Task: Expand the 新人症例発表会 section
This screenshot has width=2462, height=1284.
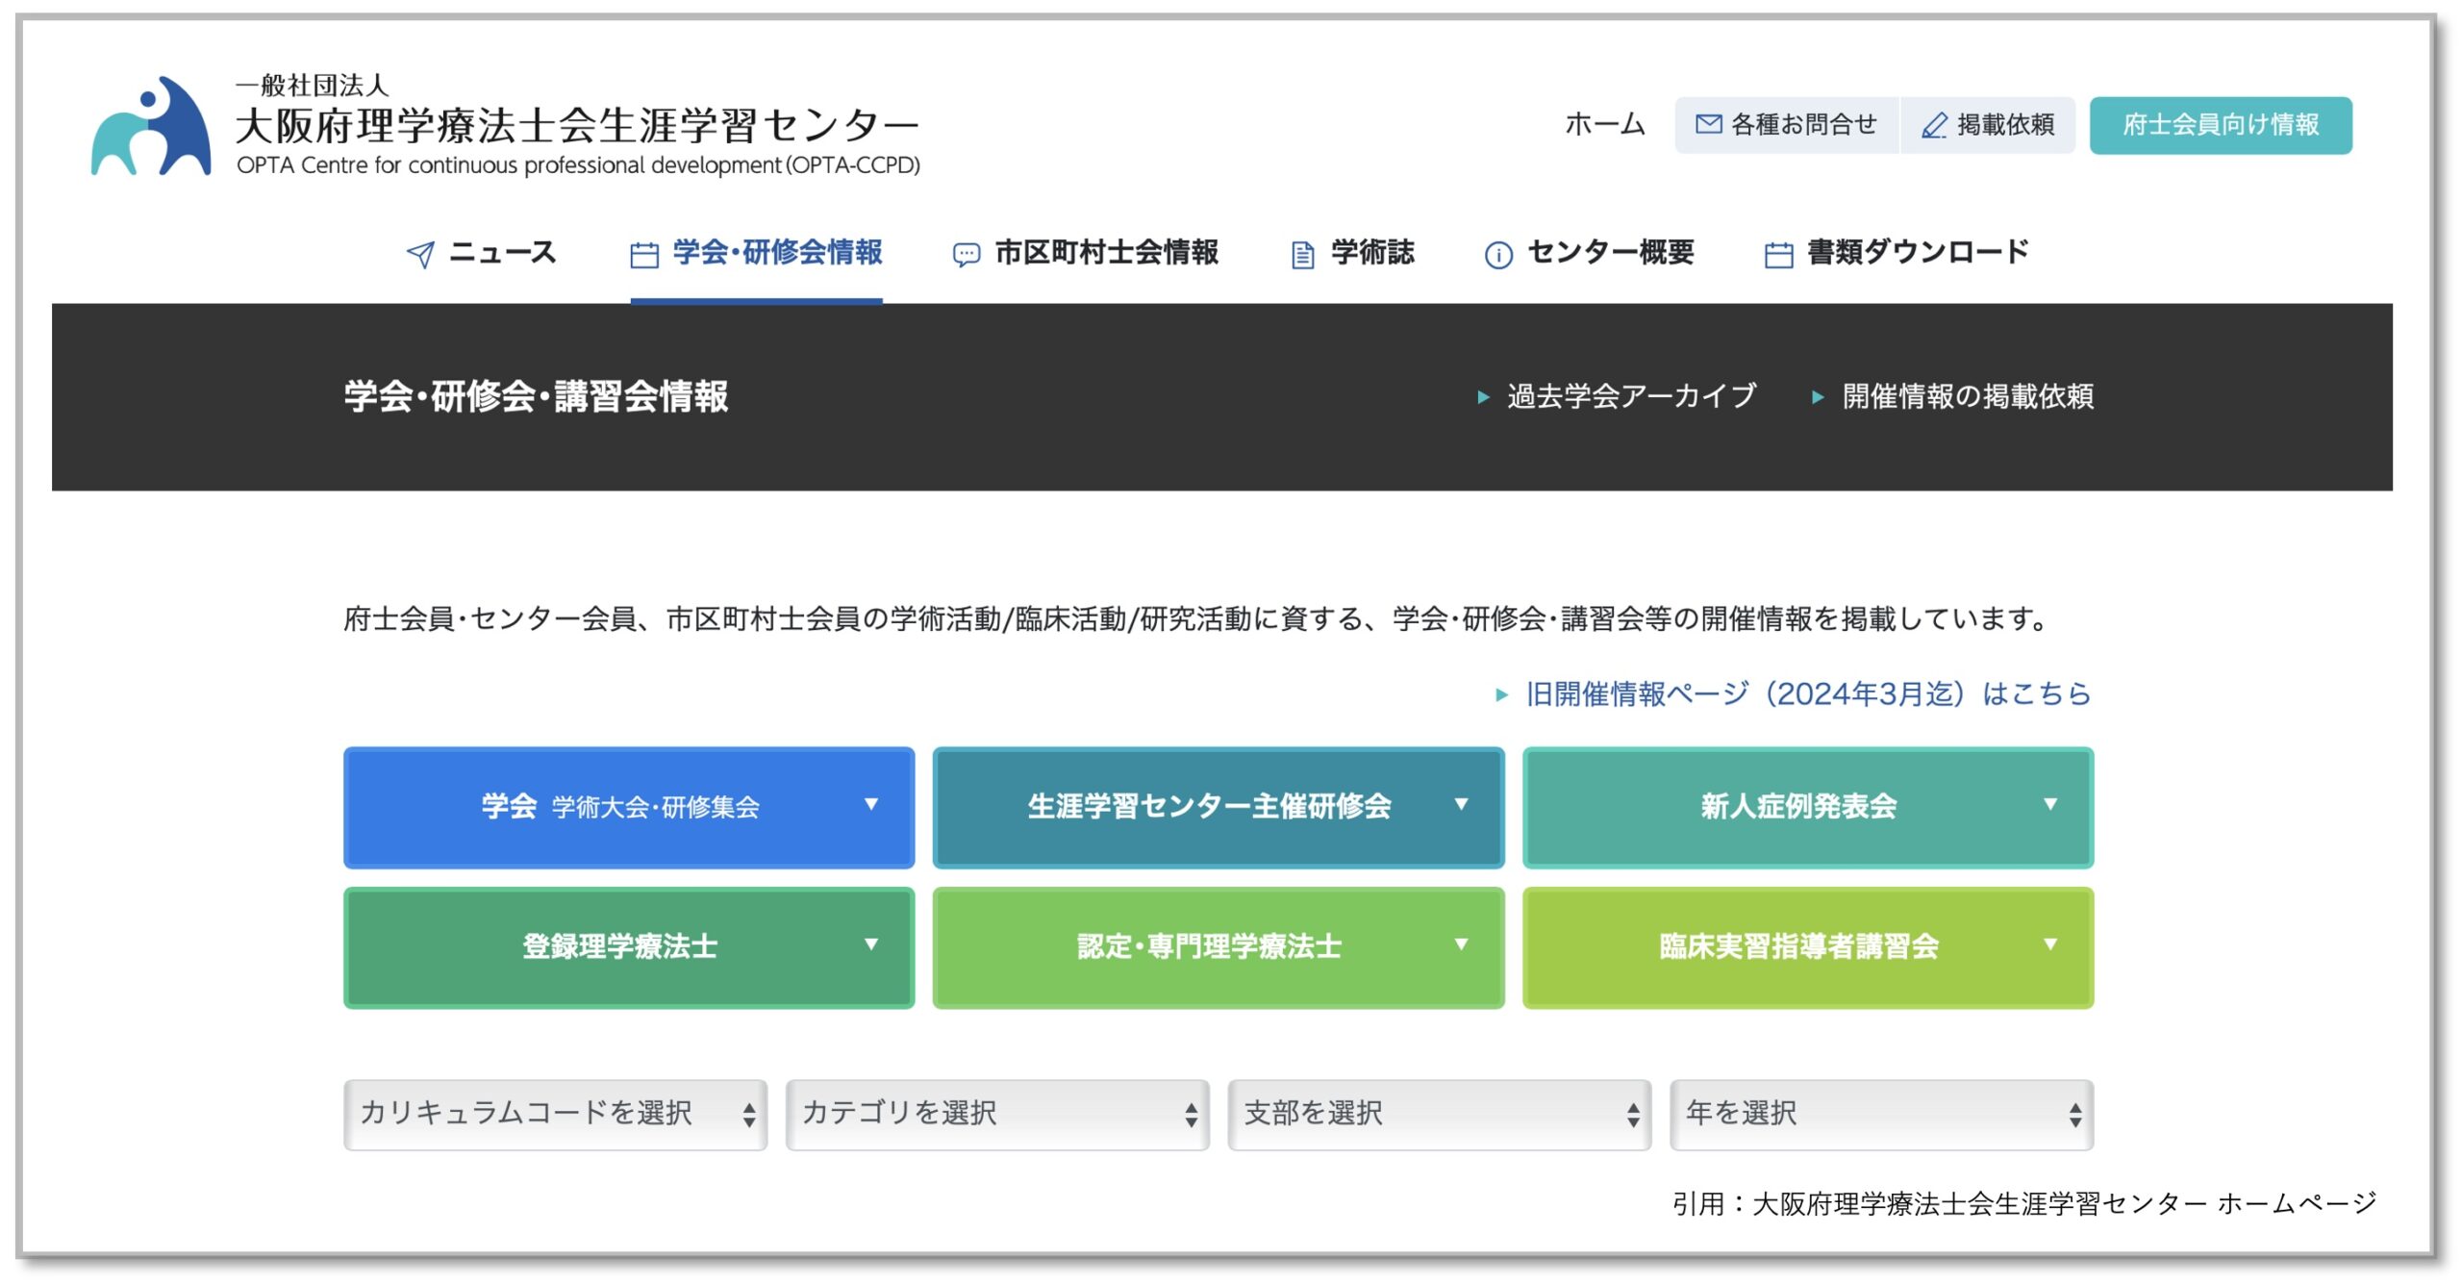Action: click(1807, 807)
